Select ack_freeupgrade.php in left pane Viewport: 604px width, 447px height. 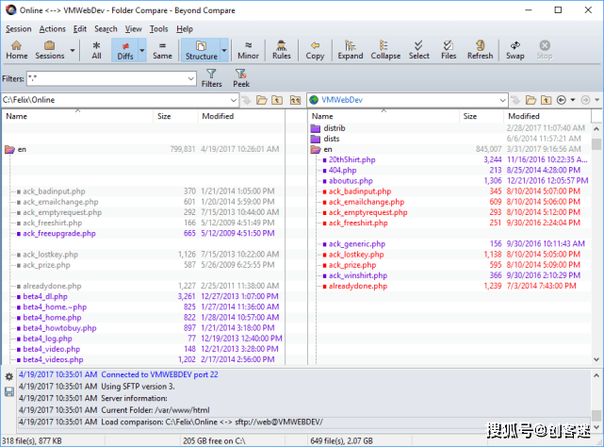(57, 233)
